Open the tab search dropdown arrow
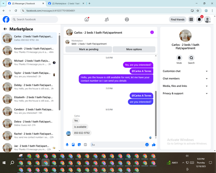Screen dimensions: 216x173 click(3, 3)
